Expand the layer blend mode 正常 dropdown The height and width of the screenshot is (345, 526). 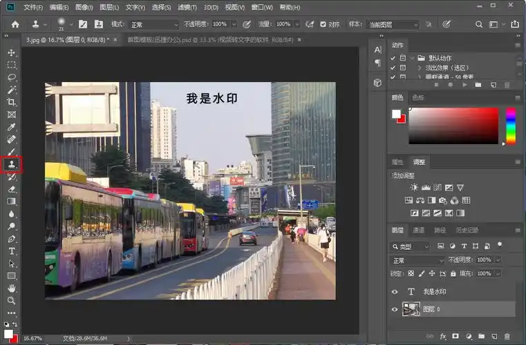tap(417, 260)
